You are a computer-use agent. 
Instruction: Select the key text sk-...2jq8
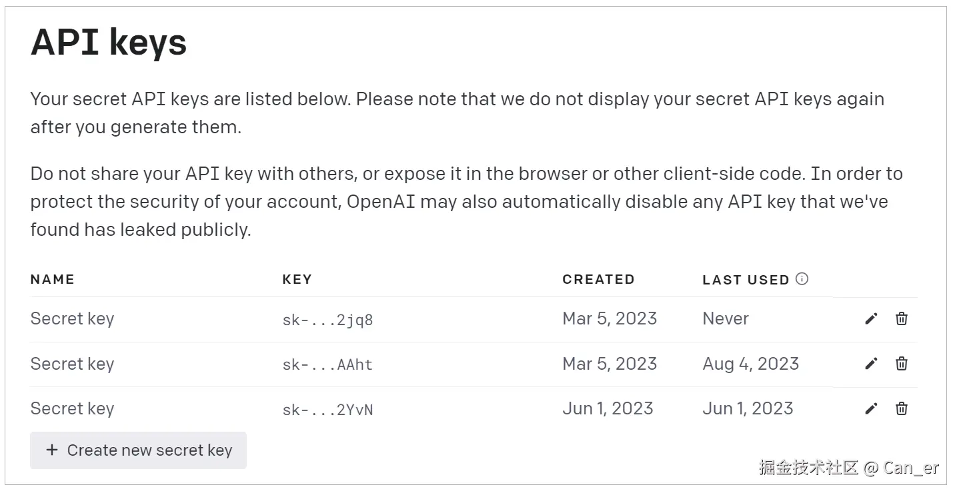327,320
